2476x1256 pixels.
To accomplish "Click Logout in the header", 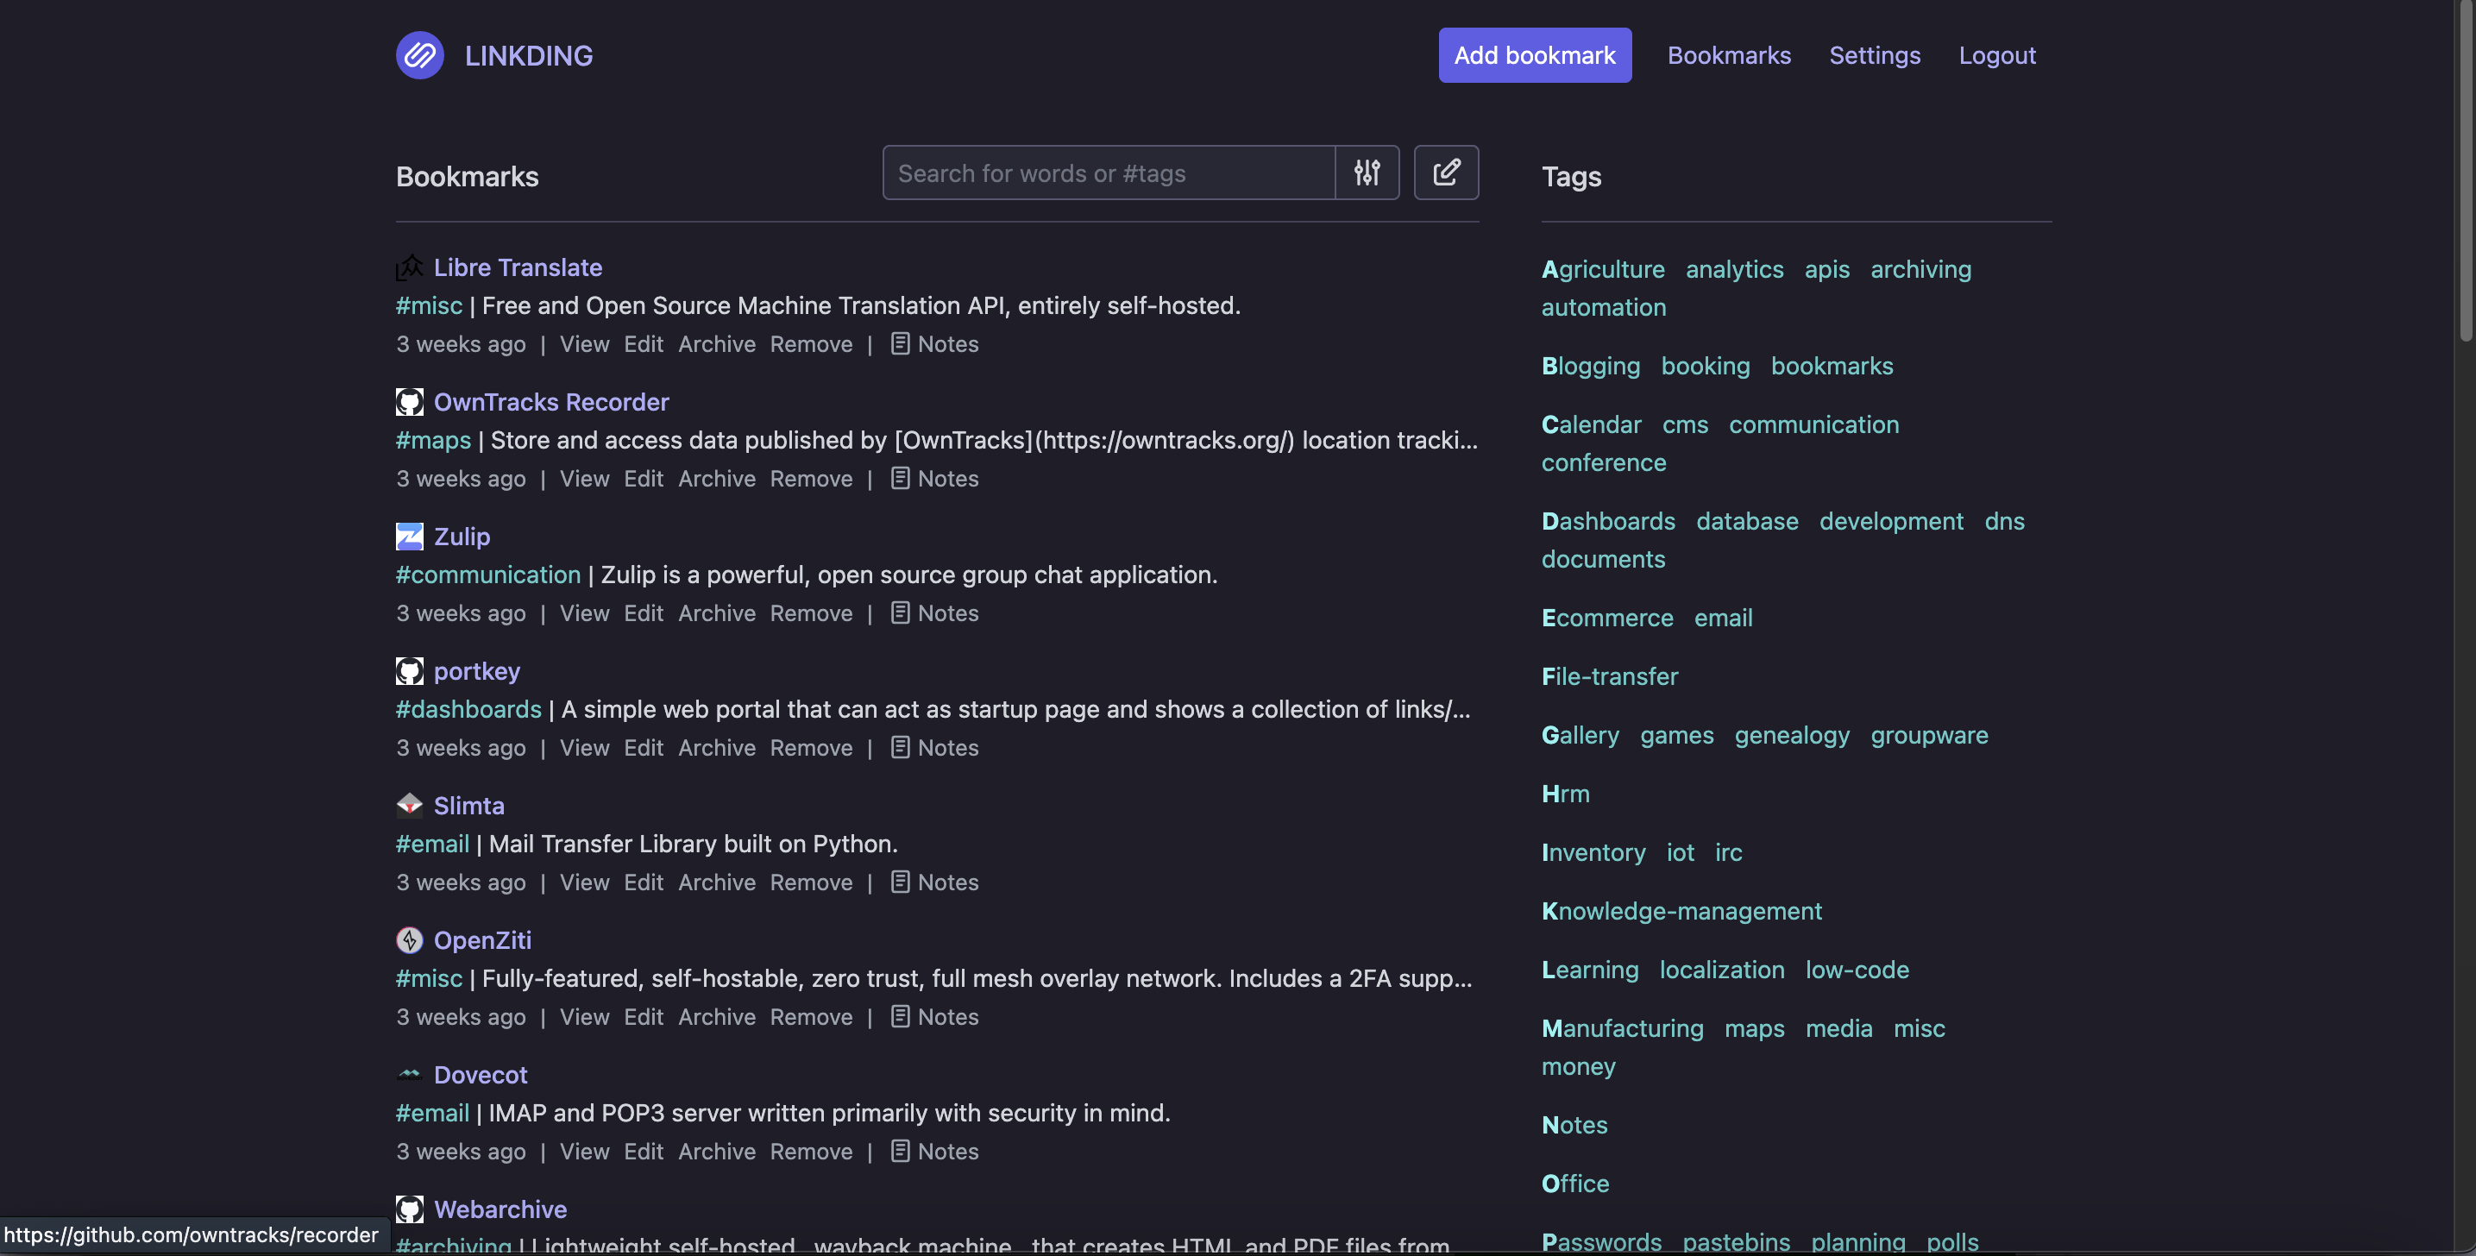I will (1997, 56).
